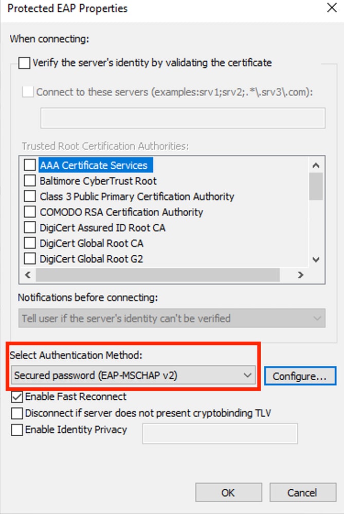The image size is (344, 514).
Task: Confirm settings with OK
Action: [229, 492]
